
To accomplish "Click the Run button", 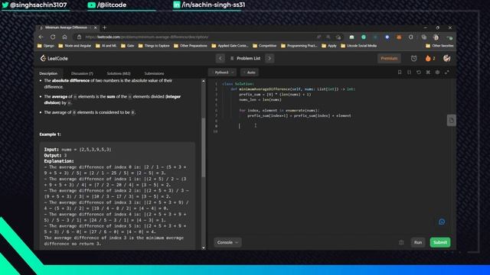I will (418, 242).
